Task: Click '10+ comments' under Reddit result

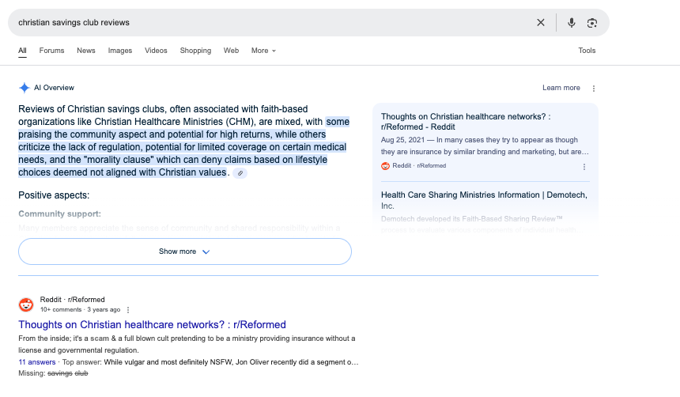Action: (x=61, y=310)
